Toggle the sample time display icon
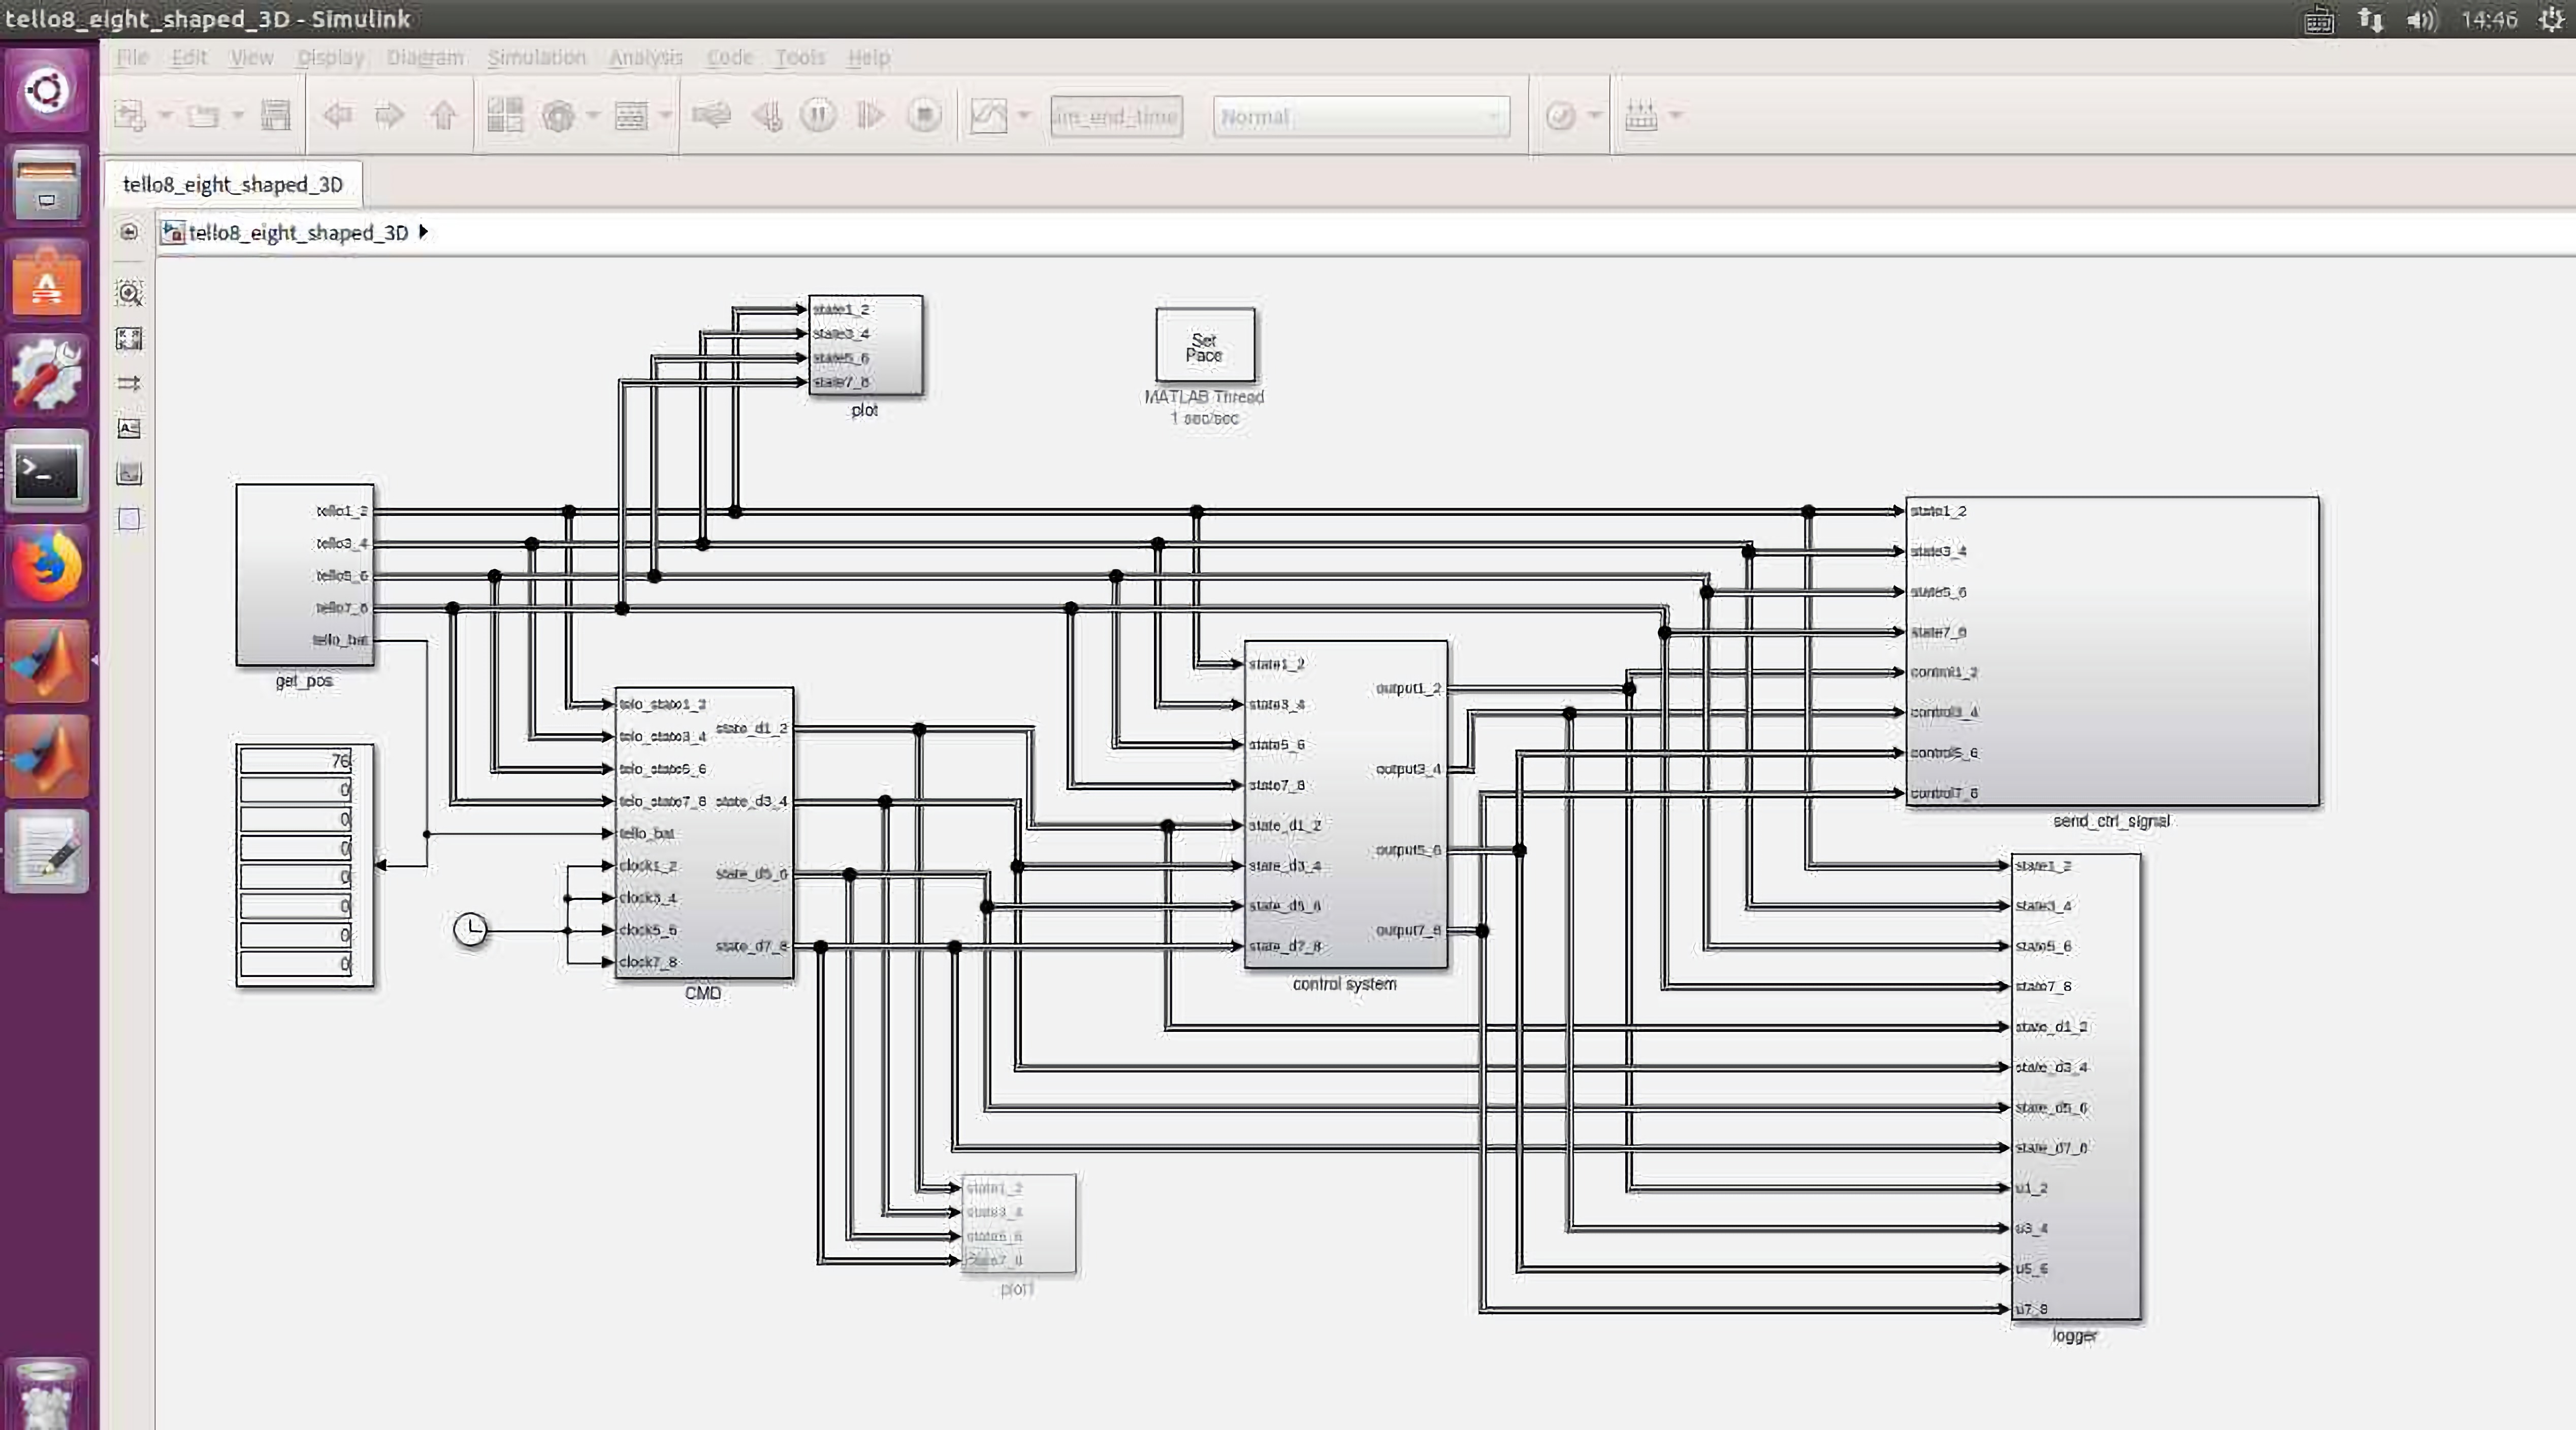The width and height of the screenshot is (2576, 1430). pyautogui.click(x=129, y=383)
